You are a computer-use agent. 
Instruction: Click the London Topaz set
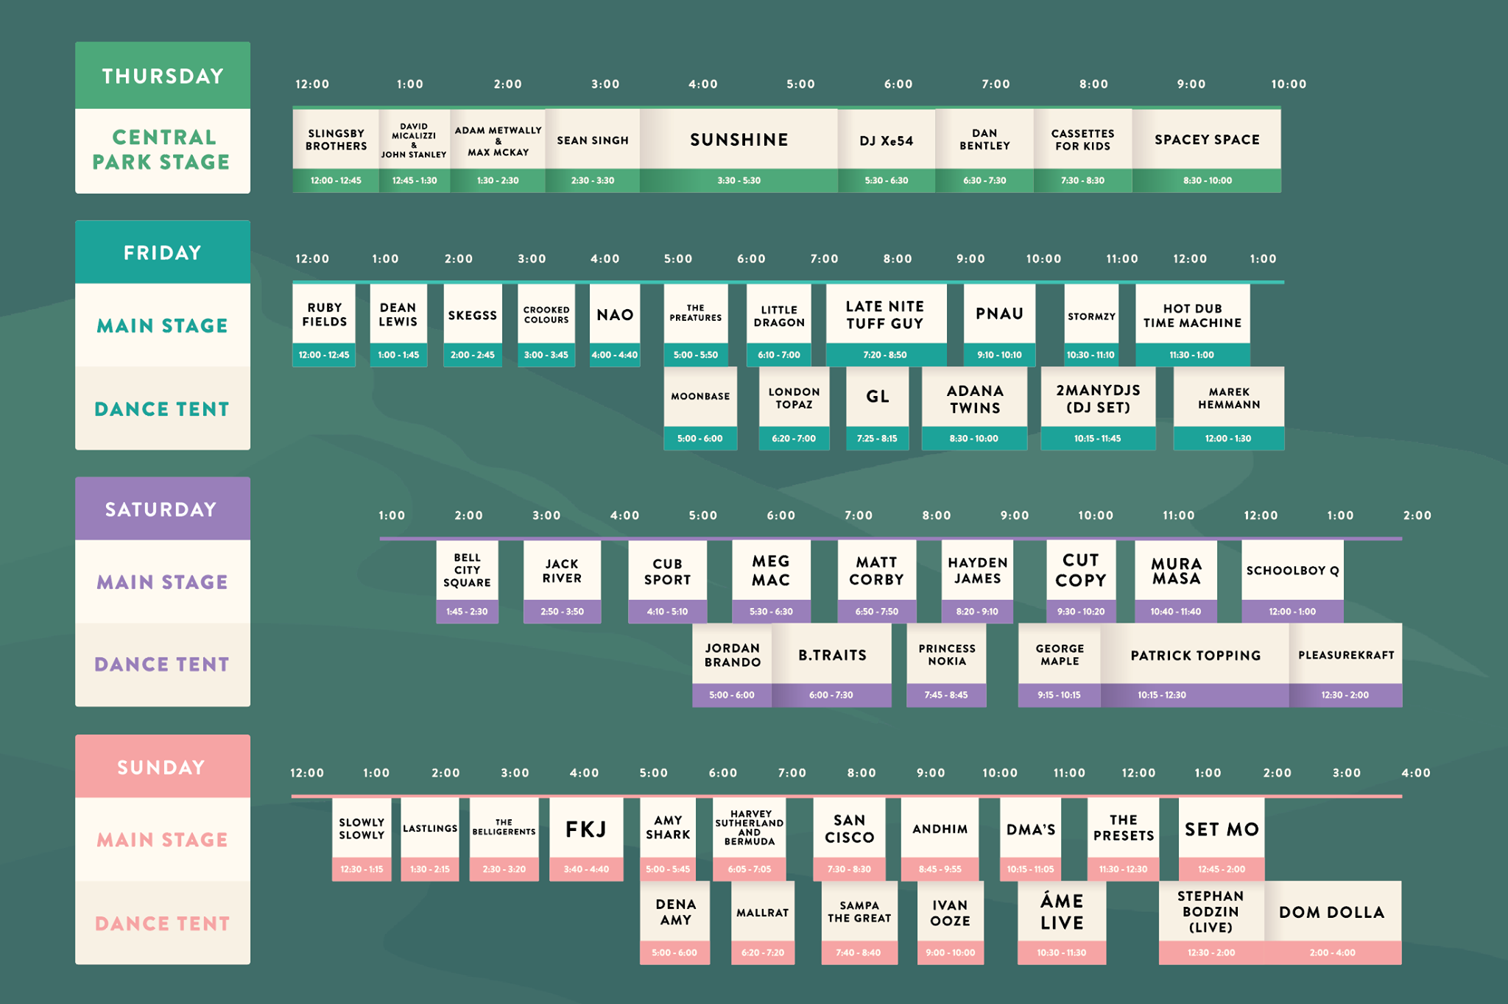point(794,409)
